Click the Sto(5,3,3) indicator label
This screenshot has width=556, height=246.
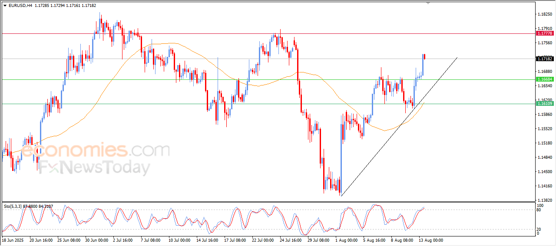click(x=29, y=206)
